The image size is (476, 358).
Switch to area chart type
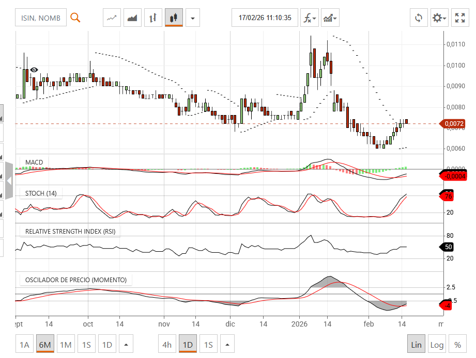(132, 18)
